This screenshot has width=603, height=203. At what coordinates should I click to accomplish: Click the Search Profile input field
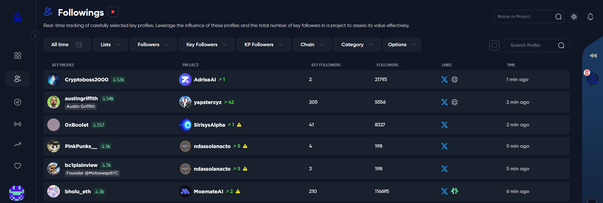click(x=532, y=45)
